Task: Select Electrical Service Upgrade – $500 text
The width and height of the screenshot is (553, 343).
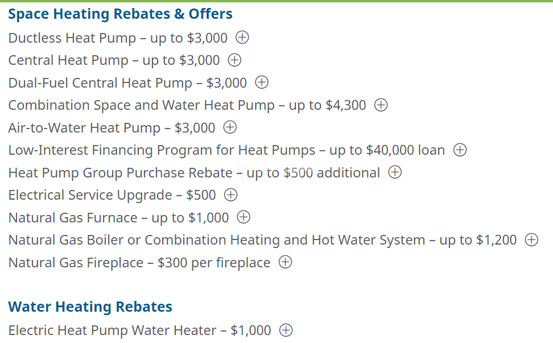Action: pyautogui.click(x=112, y=195)
